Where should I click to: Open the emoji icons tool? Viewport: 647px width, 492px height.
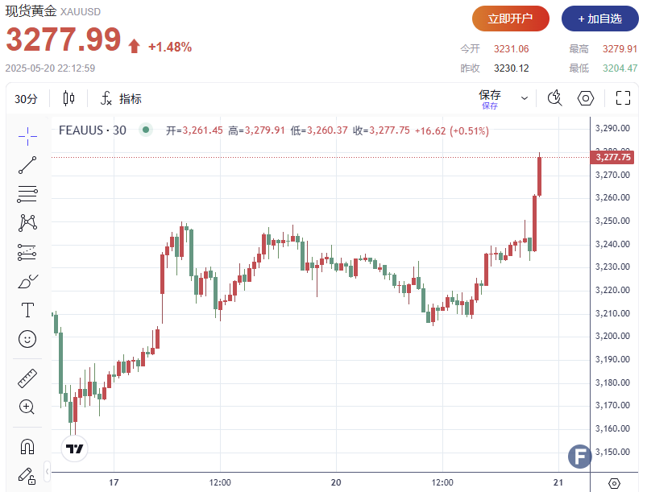(27, 339)
